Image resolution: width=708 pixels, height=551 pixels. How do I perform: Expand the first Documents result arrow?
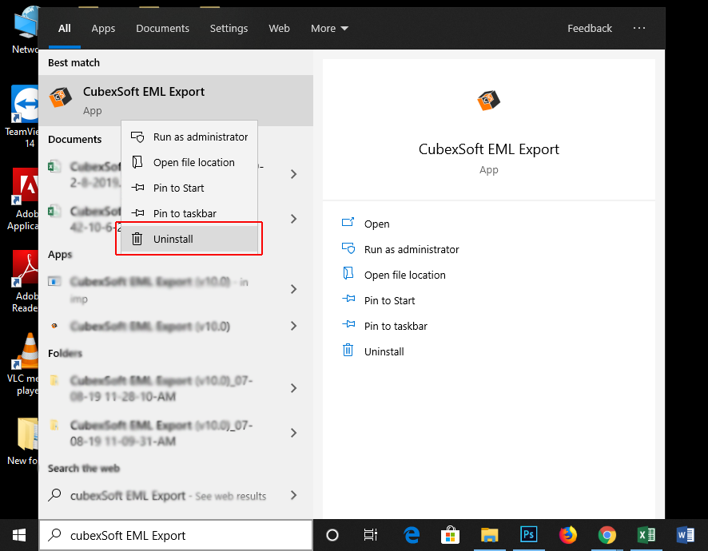[x=294, y=174]
